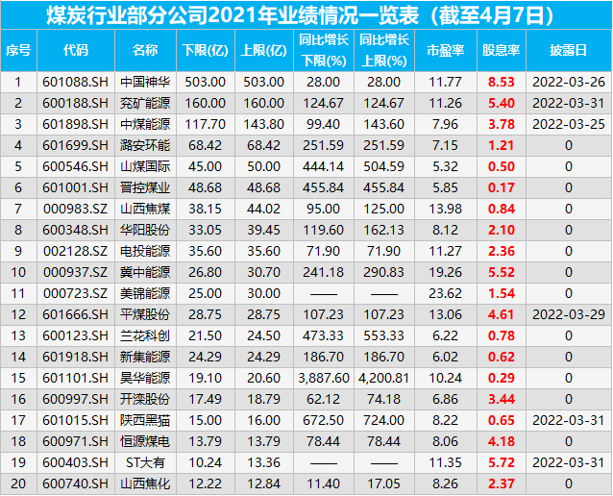Click upper limit value 143.80
This screenshot has height=496, width=613.
(x=264, y=124)
